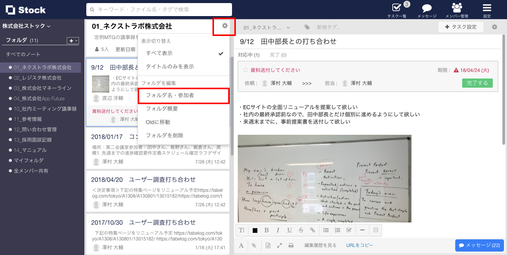
Task: Click the keyword search input field
Action: tap(158, 9)
